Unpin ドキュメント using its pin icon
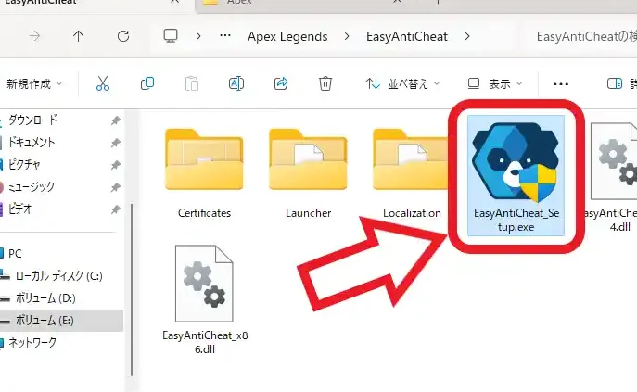Screen dimensions: 637x392 116,143
